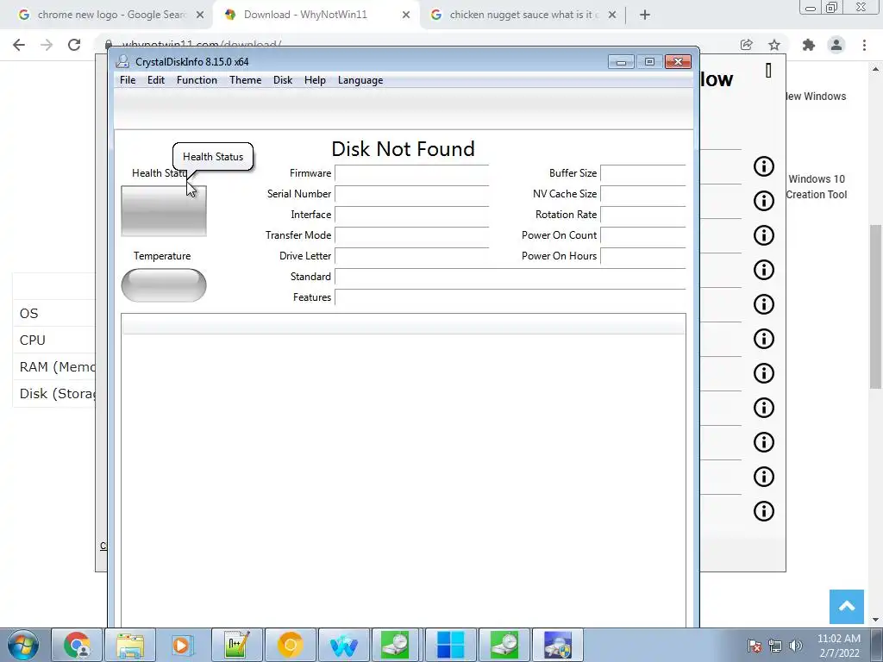Open Action Center flag in system tray
883x662 pixels.
pyautogui.click(x=754, y=646)
